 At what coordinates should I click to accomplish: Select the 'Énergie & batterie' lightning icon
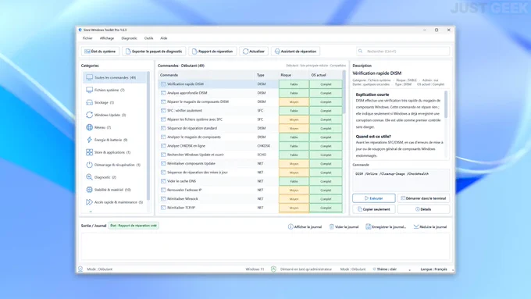tap(89, 140)
